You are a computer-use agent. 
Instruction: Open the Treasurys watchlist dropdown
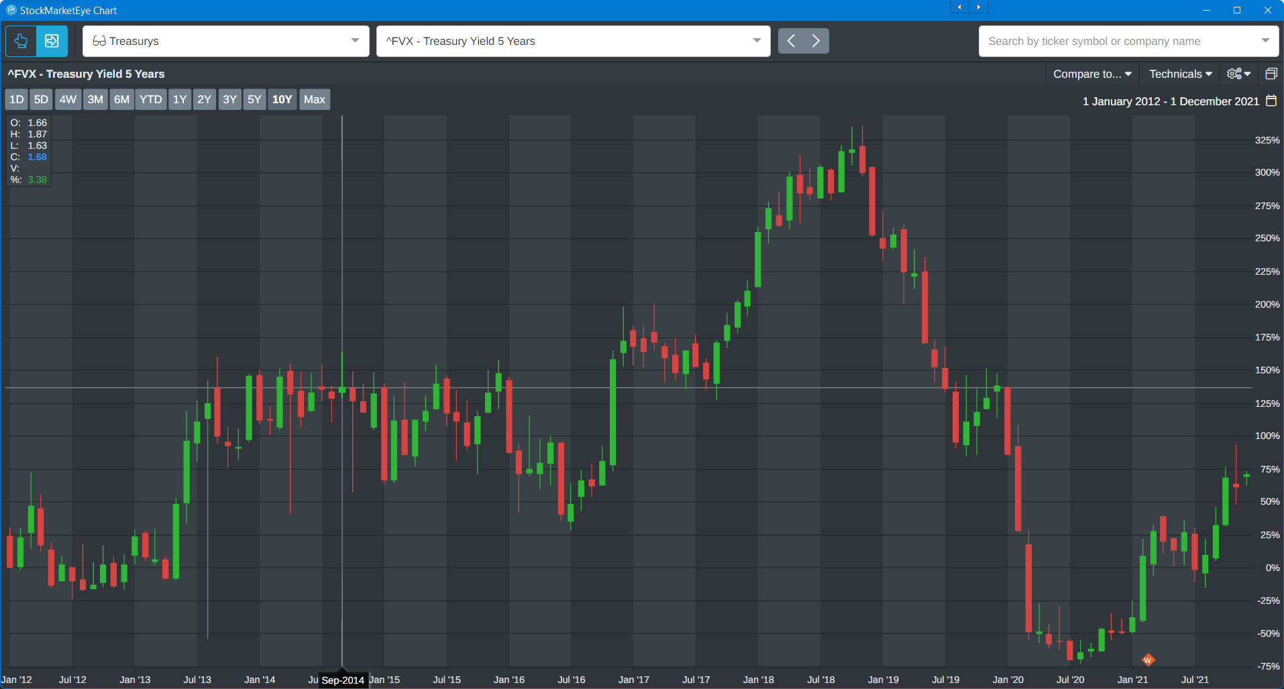pos(226,41)
